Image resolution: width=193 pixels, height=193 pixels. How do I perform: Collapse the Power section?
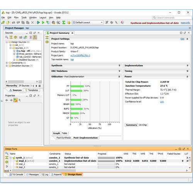point(188,76)
